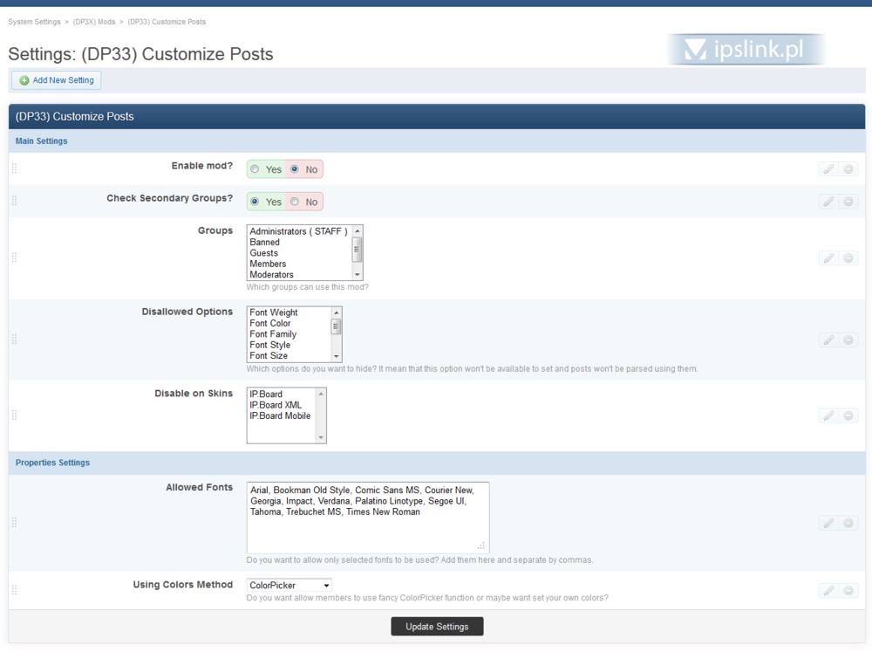
Task: Open (DP3X) Mods breadcrumb link
Action: 94,21
